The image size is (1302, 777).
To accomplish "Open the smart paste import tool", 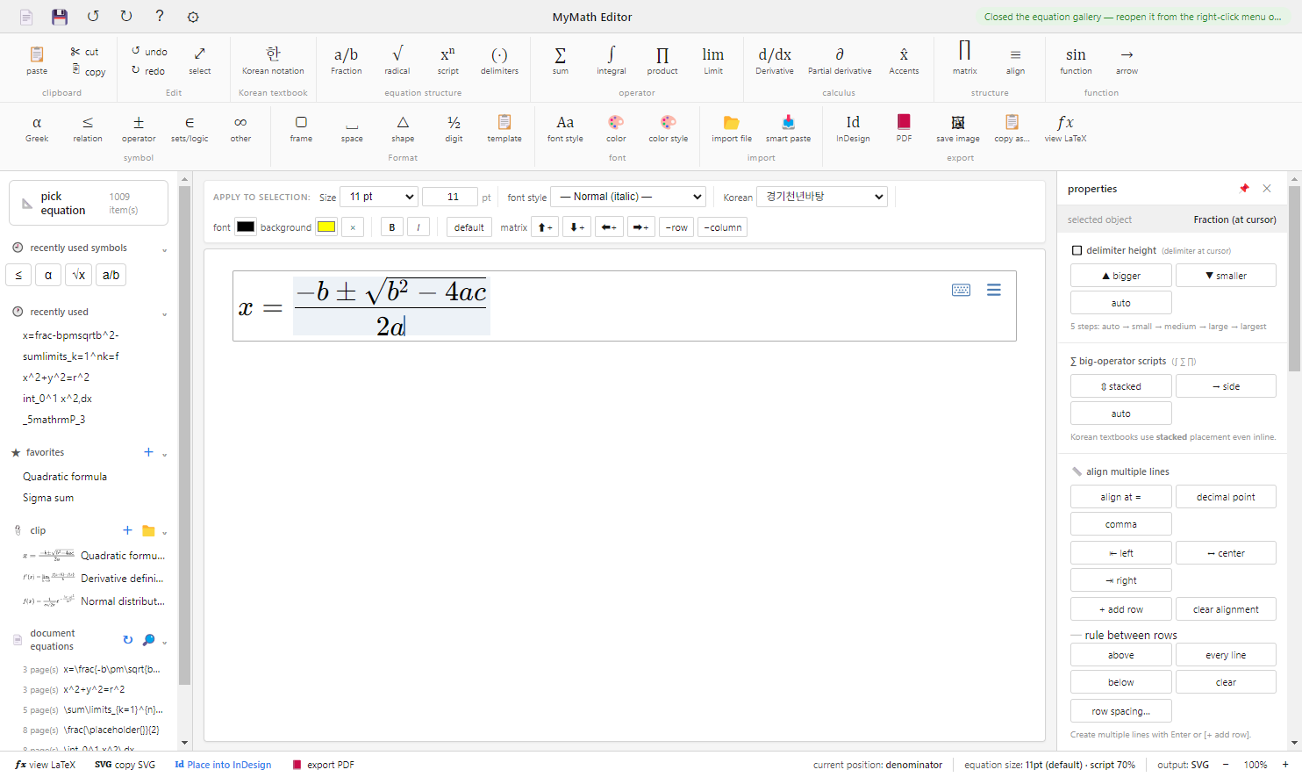I will pyautogui.click(x=788, y=128).
